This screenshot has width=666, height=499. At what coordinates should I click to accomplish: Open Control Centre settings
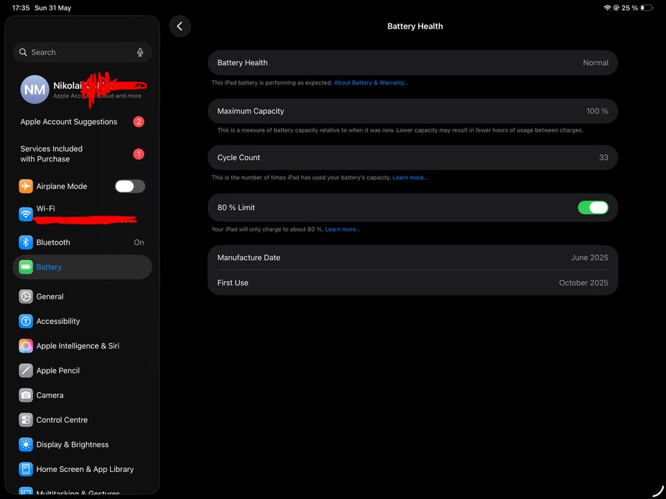pos(83,420)
